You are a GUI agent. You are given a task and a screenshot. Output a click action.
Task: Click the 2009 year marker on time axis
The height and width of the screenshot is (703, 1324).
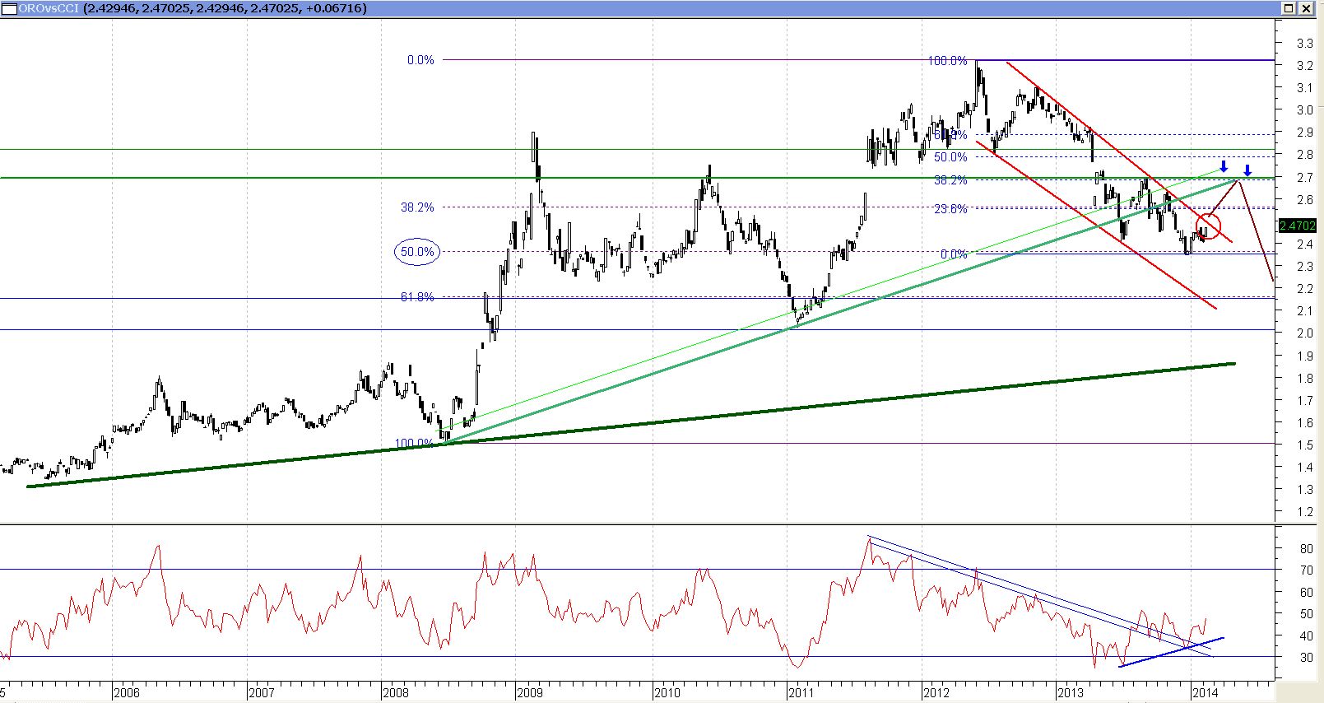(529, 693)
